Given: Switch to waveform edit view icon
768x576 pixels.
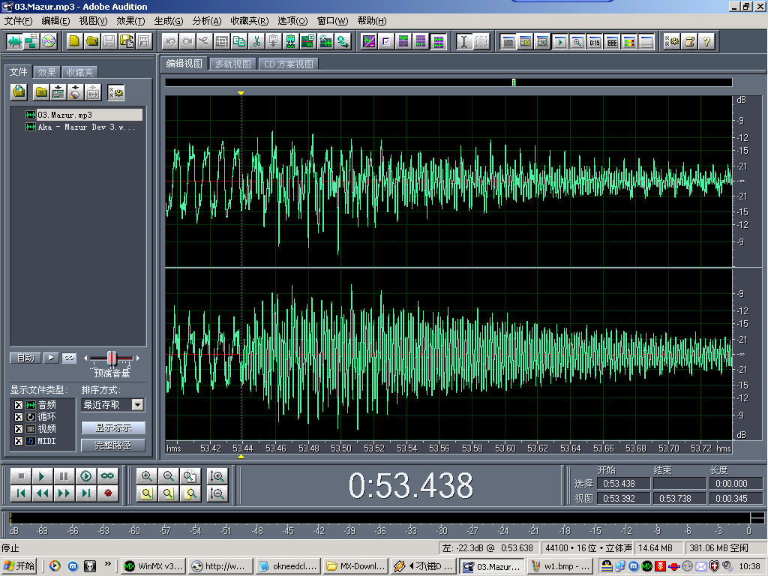Looking at the screenshot, I should point(15,42).
